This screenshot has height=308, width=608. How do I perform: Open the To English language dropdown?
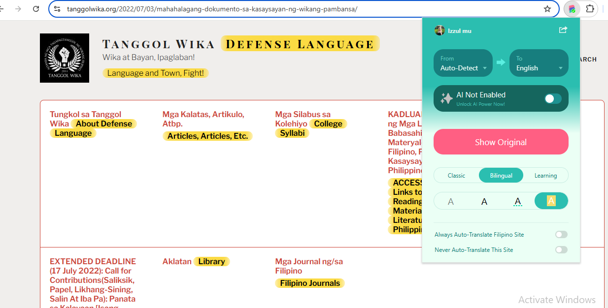click(x=539, y=63)
